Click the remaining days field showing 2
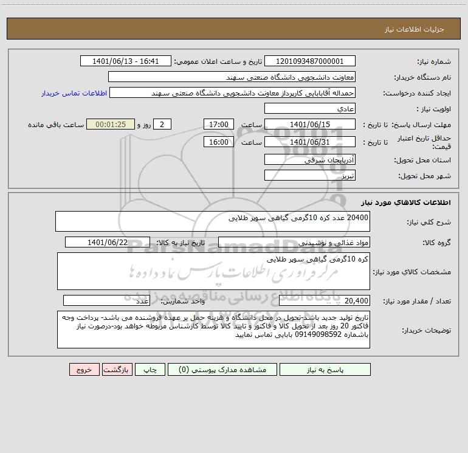This screenshot has height=453, width=468. tap(162, 125)
